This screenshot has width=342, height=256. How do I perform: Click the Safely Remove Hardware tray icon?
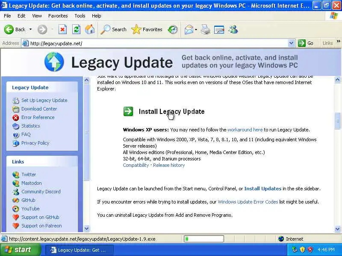pos(295,250)
